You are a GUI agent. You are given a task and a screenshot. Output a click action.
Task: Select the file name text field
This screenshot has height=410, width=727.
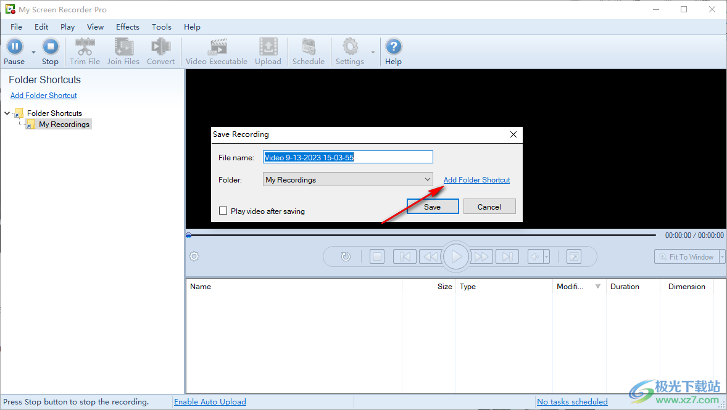coord(347,157)
